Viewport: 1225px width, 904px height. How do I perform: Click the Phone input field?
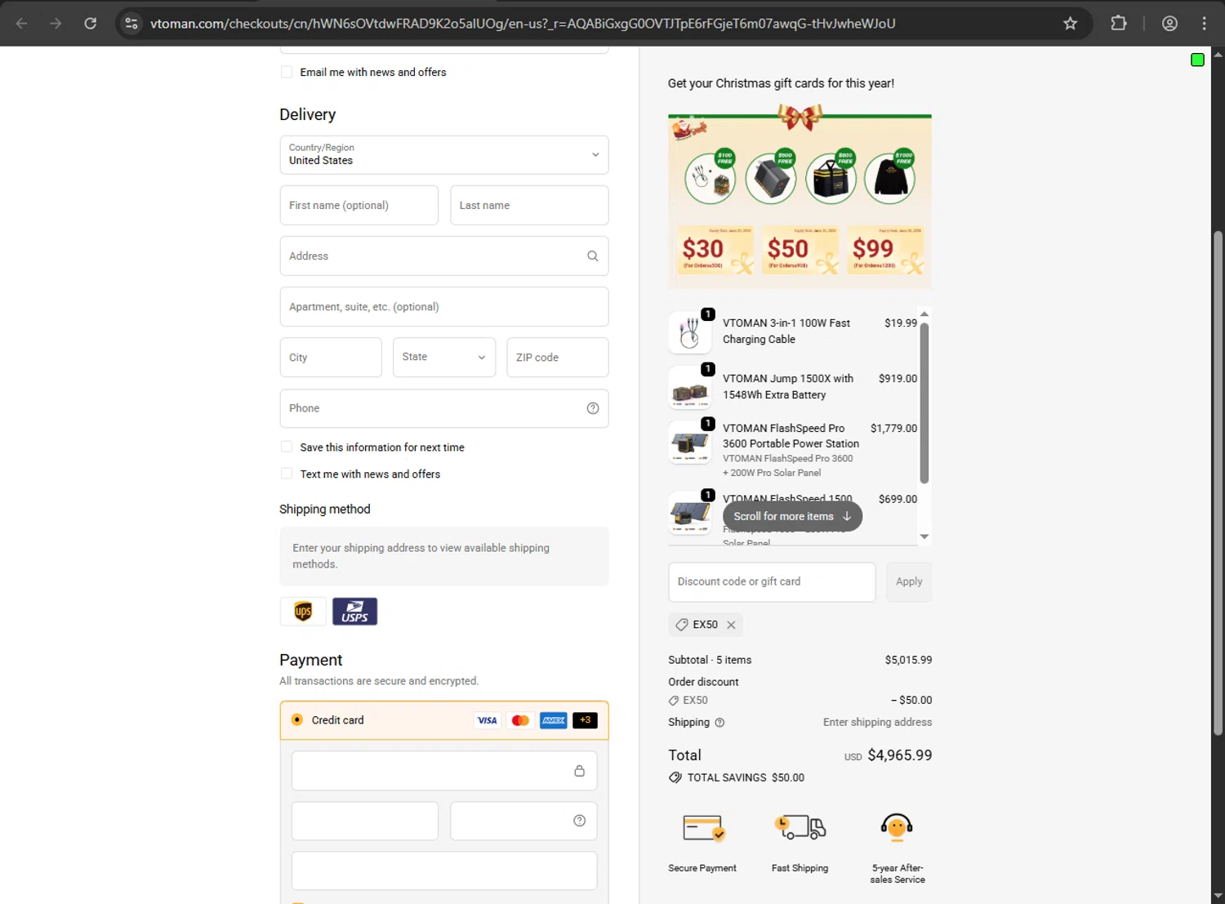(444, 408)
